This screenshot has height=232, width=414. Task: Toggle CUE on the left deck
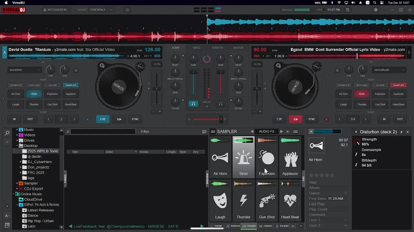103,119
